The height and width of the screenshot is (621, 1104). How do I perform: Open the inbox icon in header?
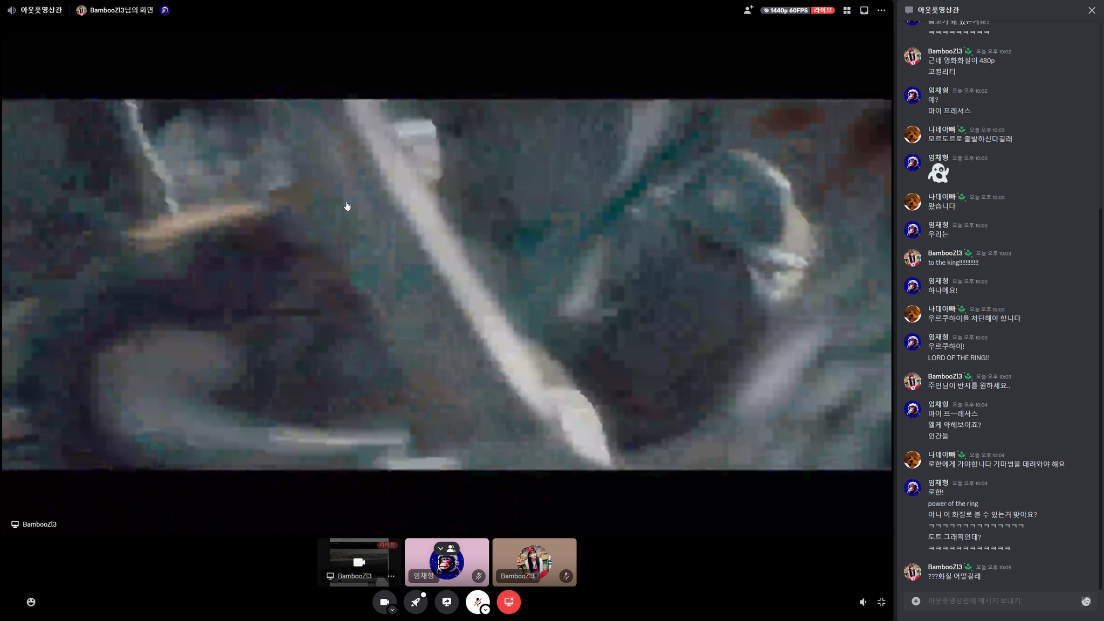click(x=864, y=10)
